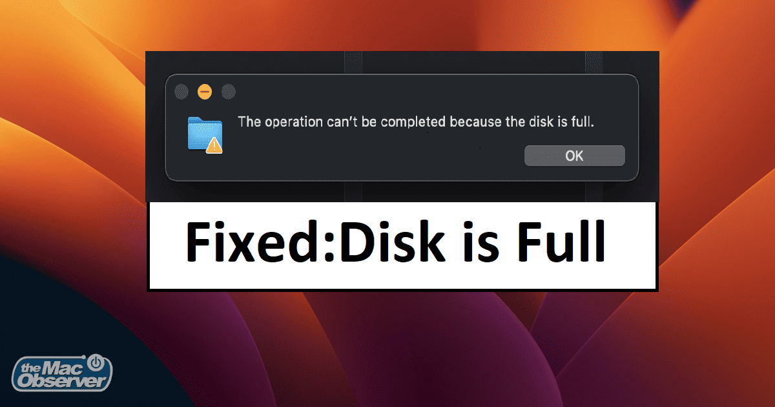This screenshot has width=775, height=407.
Task: Select the blue folder icon in the dialog
Action: point(204,134)
